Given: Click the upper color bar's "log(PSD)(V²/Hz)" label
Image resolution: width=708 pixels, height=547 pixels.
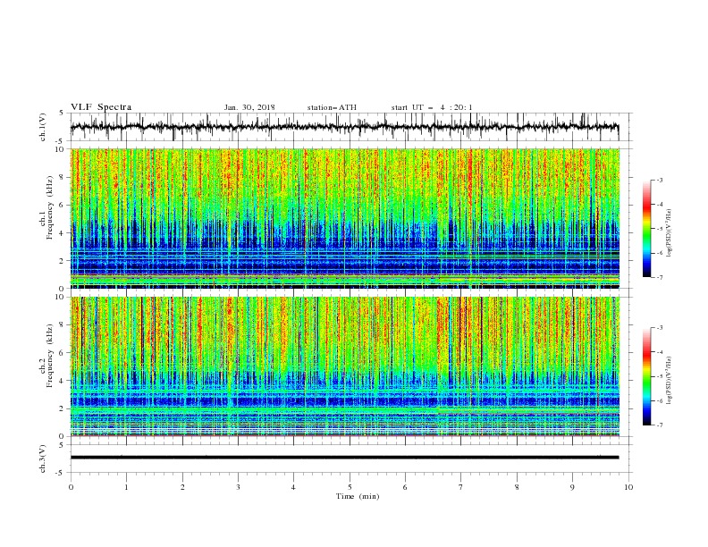Looking at the screenshot, I should pyautogui.click(x=670, y=233).
